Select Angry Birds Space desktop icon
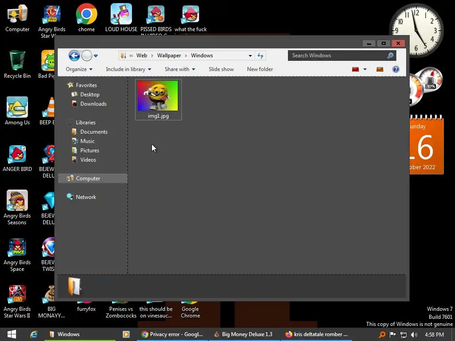The image size is (455, 341). pyautogui.click(x=17, y=254)
